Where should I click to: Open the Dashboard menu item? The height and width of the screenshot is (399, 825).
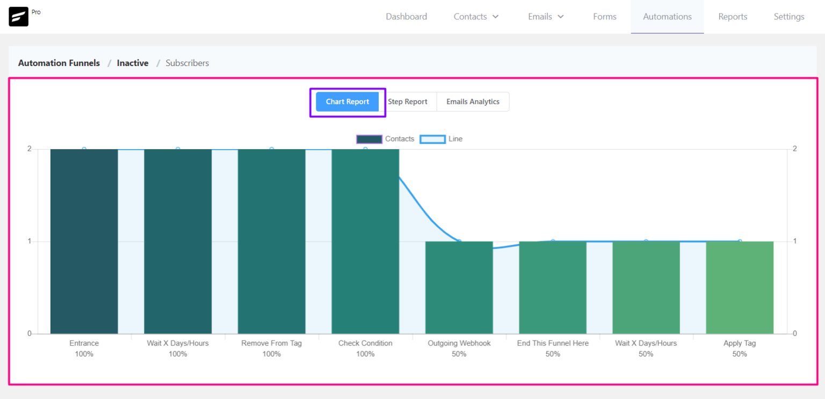tap(406, 17)
